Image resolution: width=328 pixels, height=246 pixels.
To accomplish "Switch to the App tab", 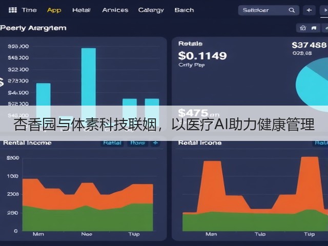I will click(54, 10).
